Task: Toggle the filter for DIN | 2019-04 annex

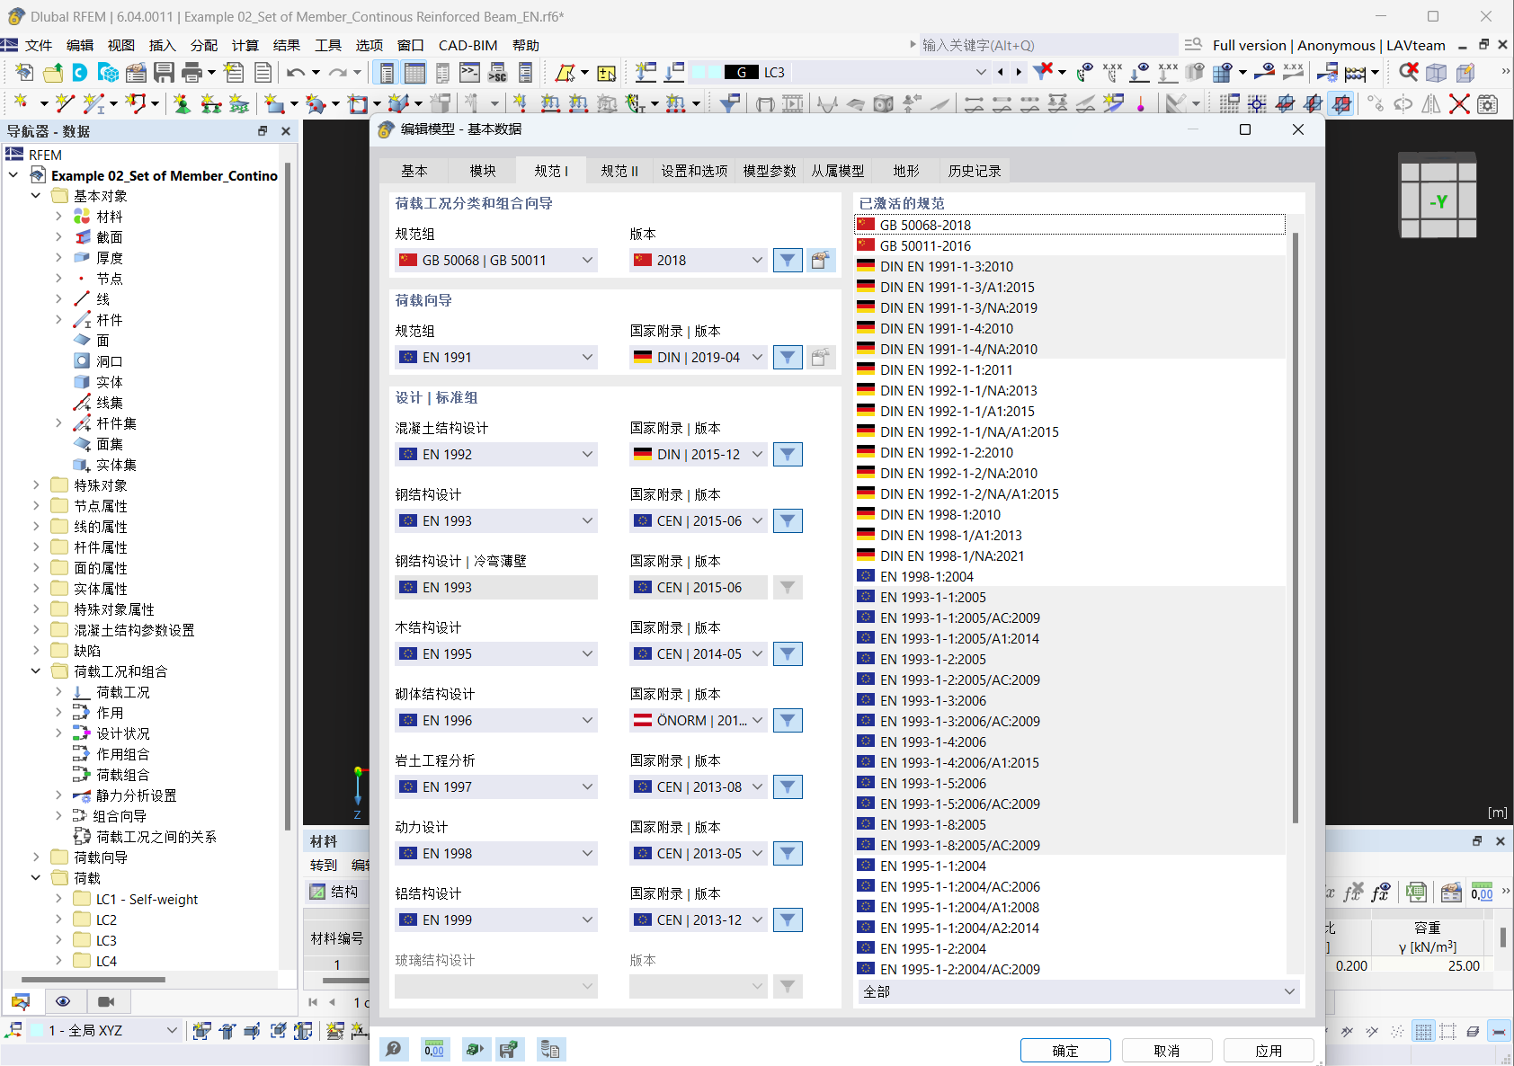Action: click(788, 358)
